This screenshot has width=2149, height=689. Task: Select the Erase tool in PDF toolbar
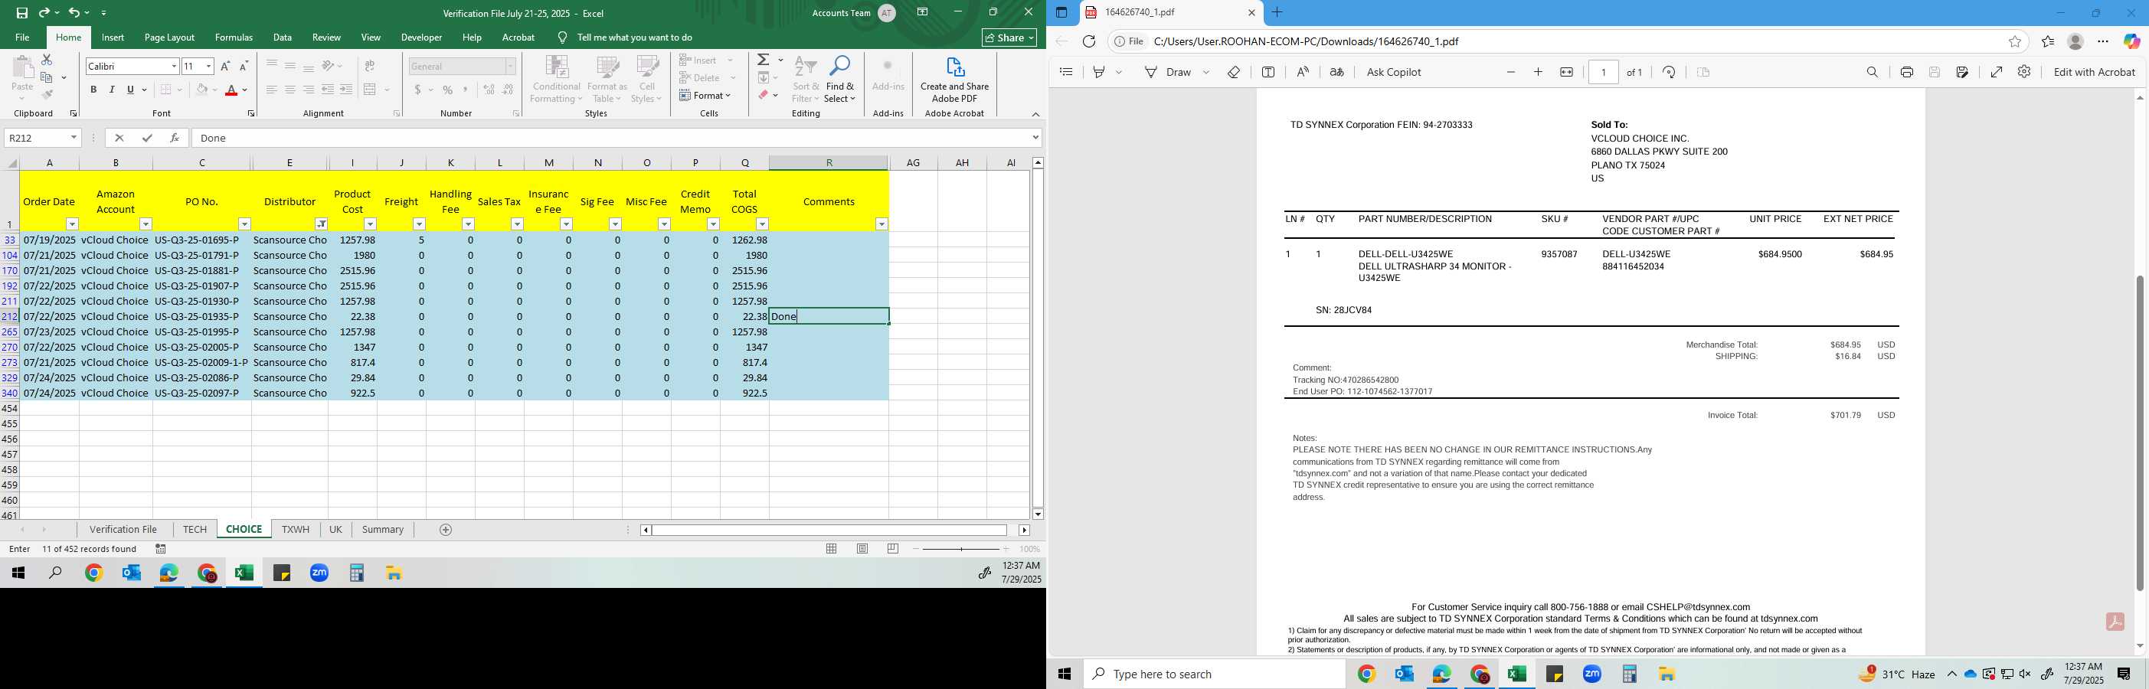point(1233,73)
